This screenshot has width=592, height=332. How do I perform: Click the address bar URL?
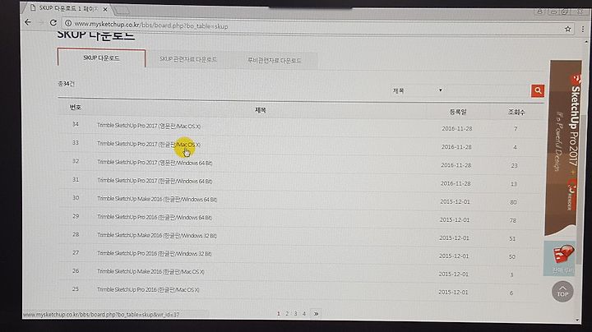coord(151,25)
